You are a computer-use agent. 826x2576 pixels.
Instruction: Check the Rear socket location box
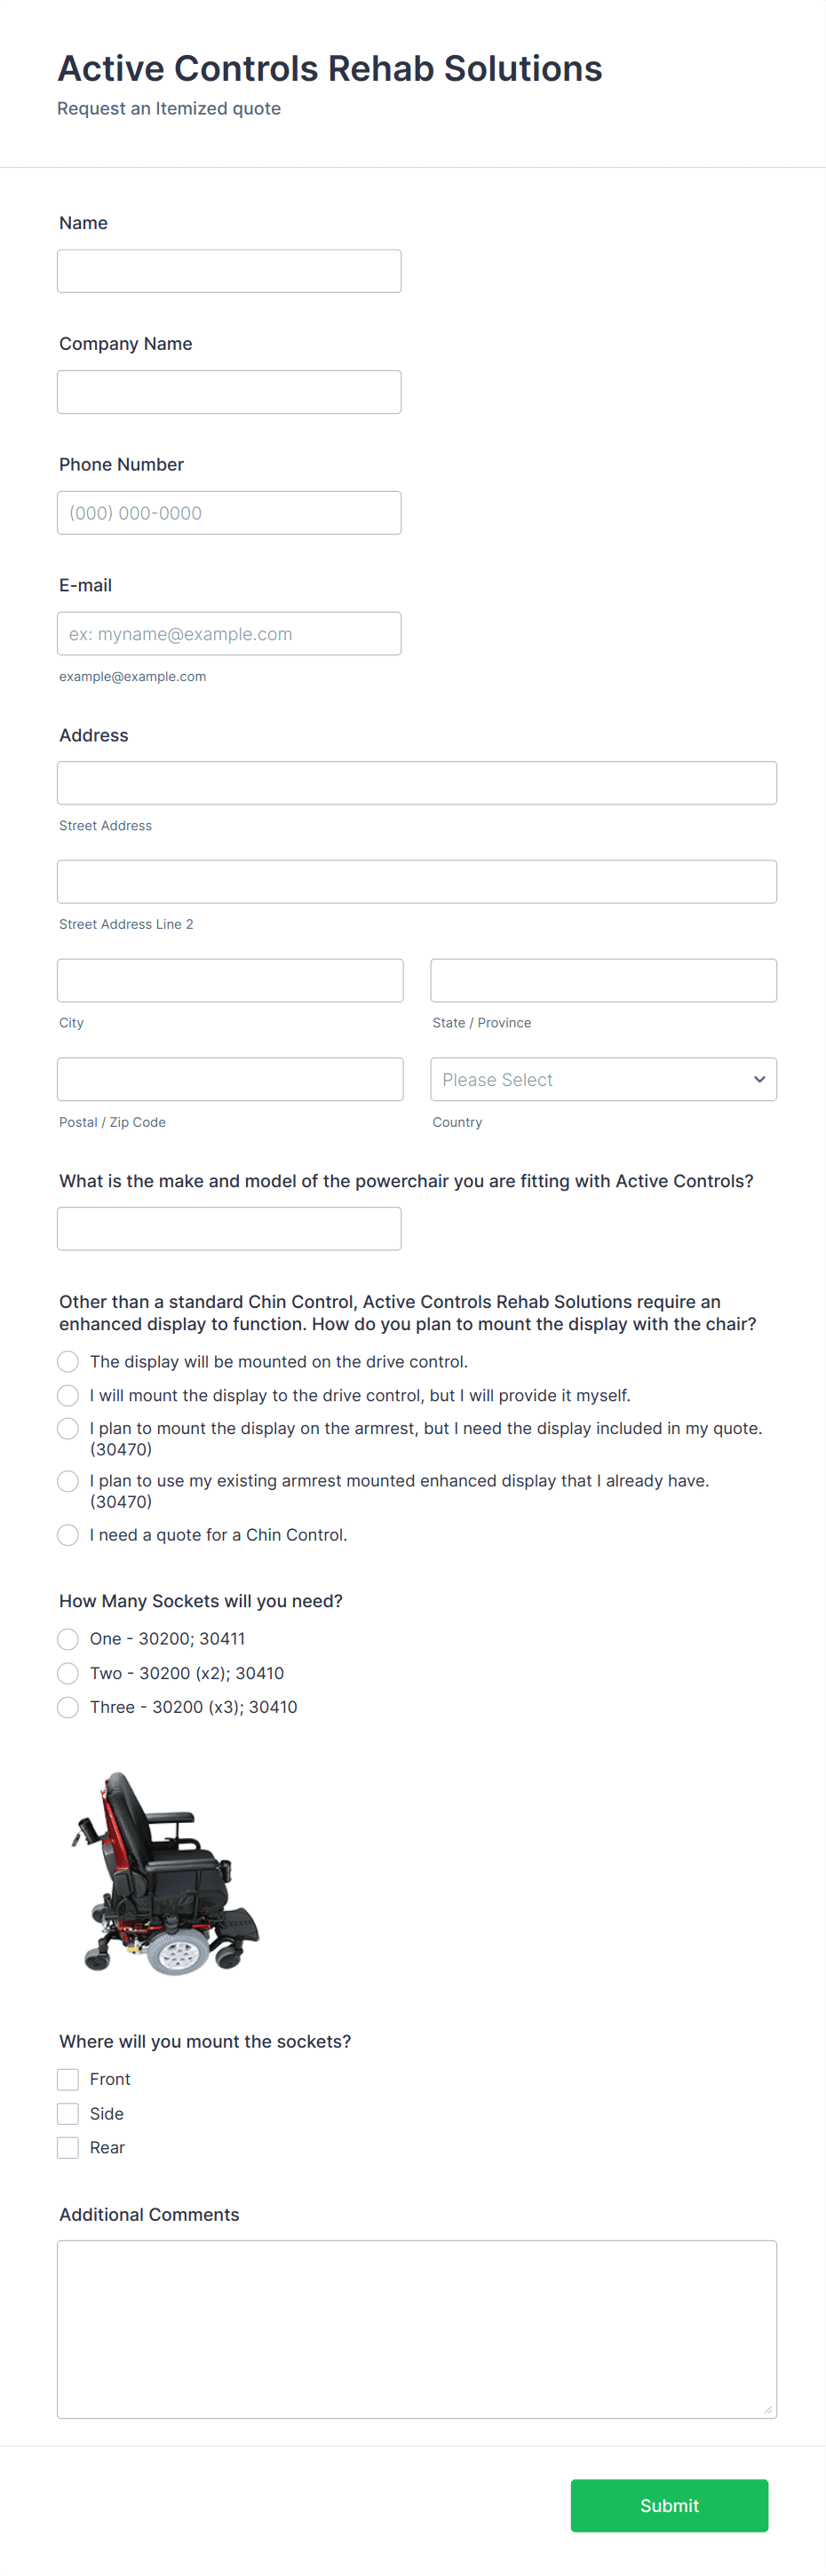(x=67, y=2147)
